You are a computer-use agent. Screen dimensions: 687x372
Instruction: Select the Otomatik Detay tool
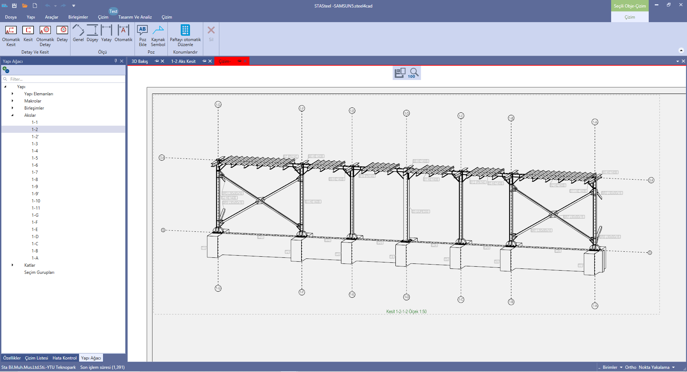(x=45, y=30)
